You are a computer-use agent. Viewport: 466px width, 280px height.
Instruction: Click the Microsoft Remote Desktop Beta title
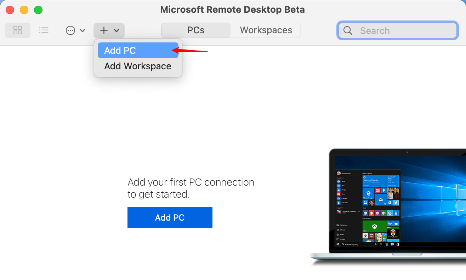click(x=233, y=10)
